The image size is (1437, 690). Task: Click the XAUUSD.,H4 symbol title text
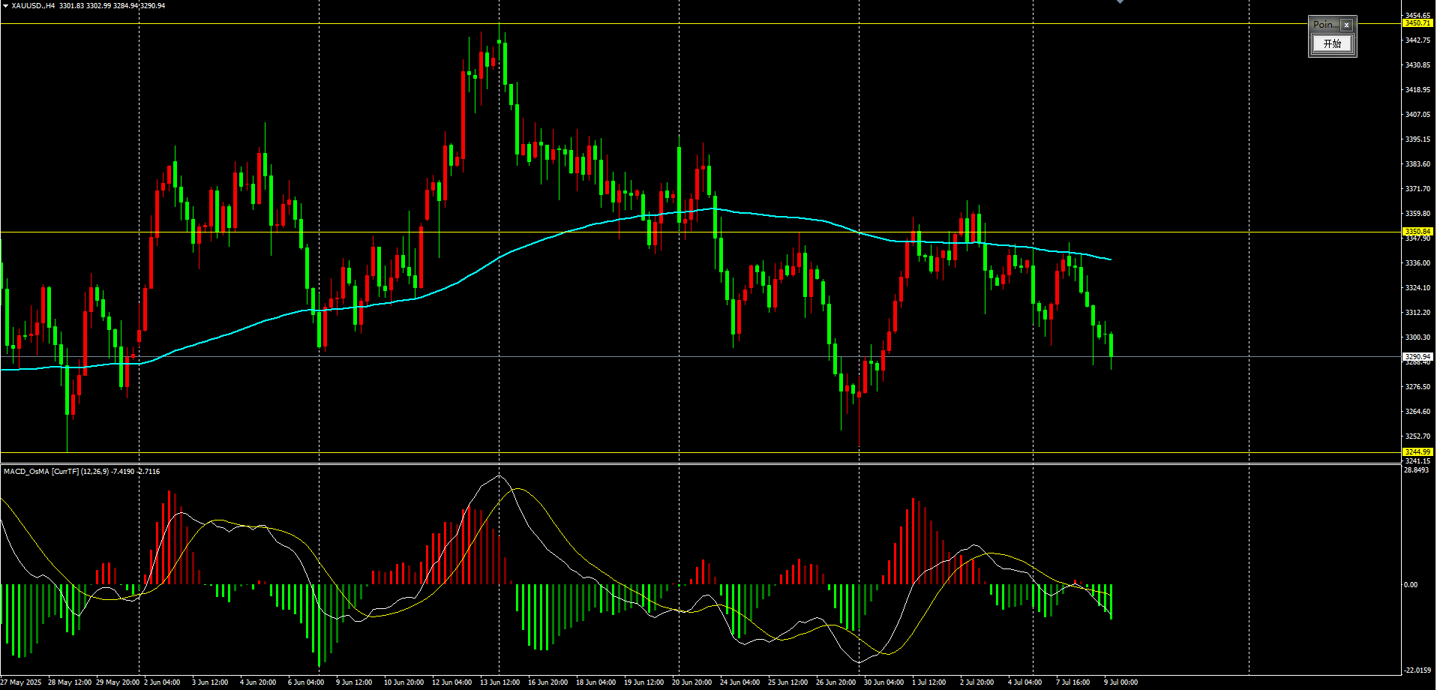[x=33, y=5]
